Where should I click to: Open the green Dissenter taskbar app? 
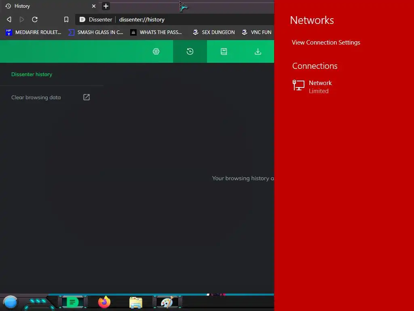tap(72, 302)
